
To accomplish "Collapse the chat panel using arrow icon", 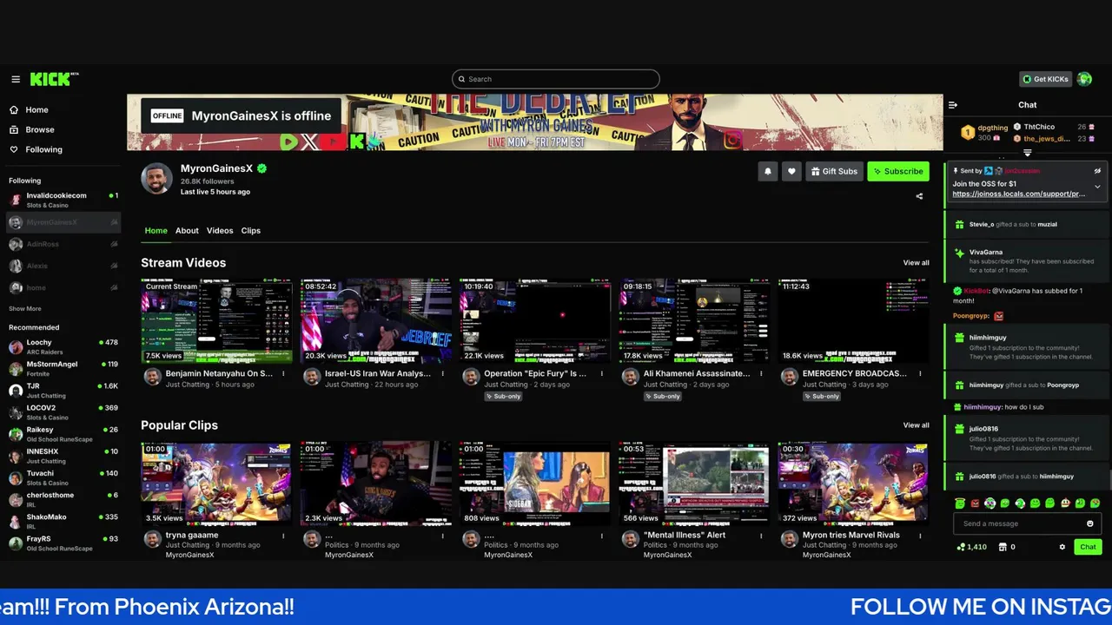I will point(953,105).
